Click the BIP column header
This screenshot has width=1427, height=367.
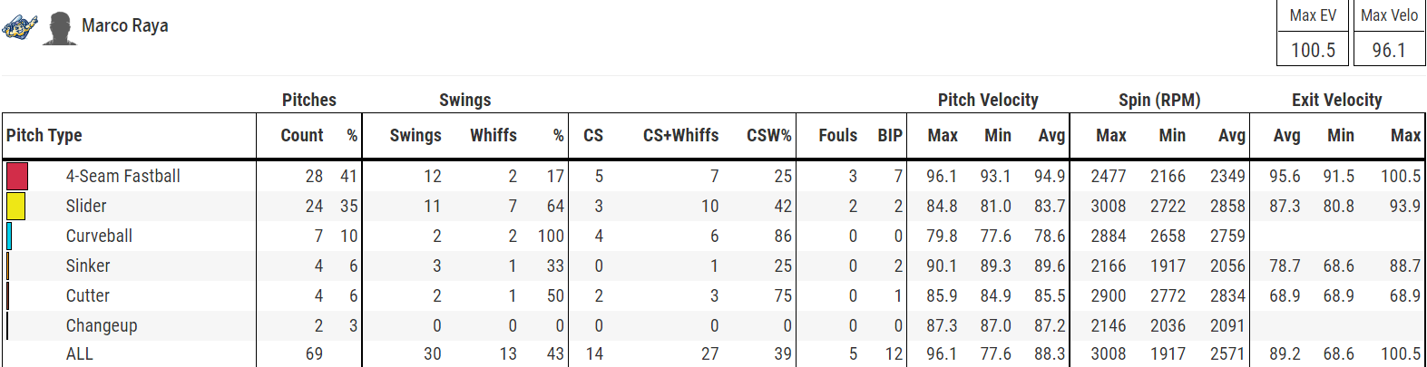coord(890,135)
